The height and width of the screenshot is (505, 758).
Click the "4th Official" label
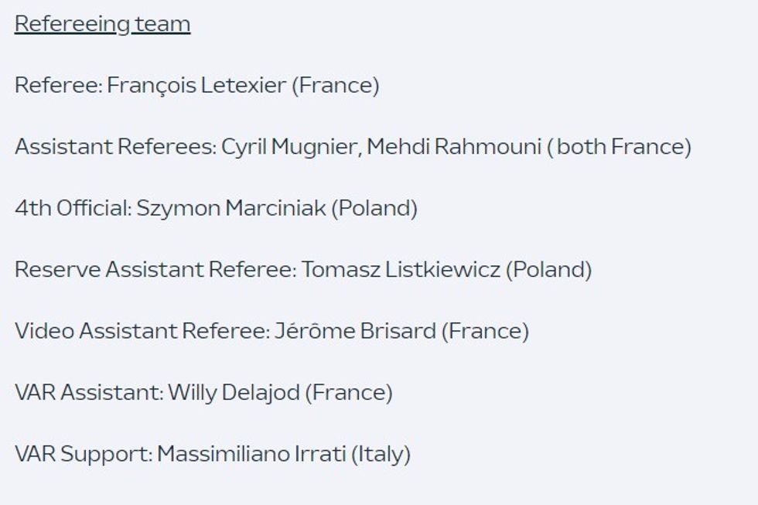[x=72, y=209]
